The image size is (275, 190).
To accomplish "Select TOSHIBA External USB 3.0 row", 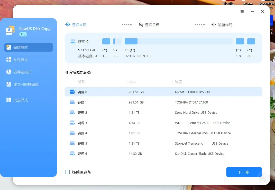I will (x=163, y=133).
